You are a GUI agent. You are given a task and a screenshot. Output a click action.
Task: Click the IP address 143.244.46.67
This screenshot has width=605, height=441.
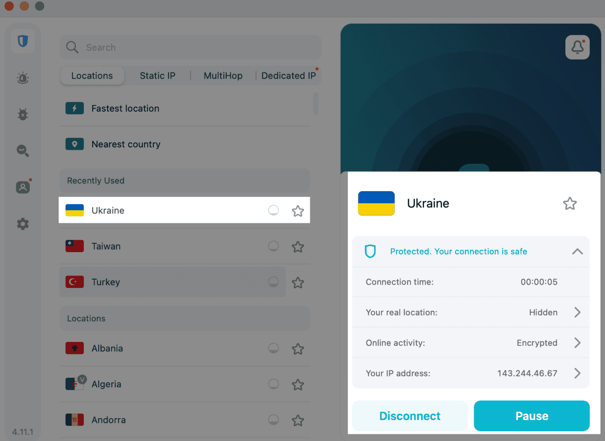tap(527, 373)
